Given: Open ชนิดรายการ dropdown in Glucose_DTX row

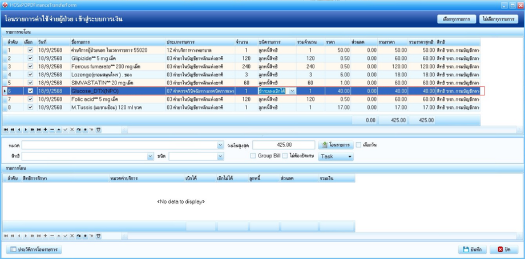Looking at the screenshot, I should coord(292,91).
